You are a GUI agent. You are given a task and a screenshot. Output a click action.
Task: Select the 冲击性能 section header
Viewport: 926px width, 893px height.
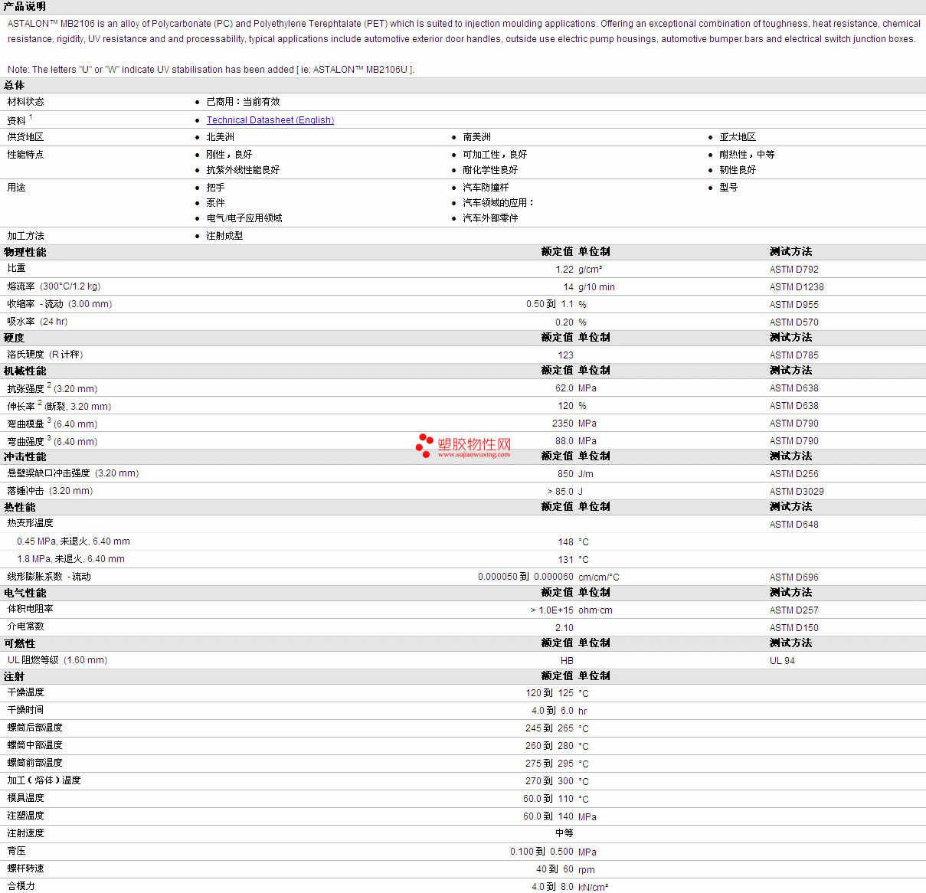pyautogui.click(x=25, y=456)
